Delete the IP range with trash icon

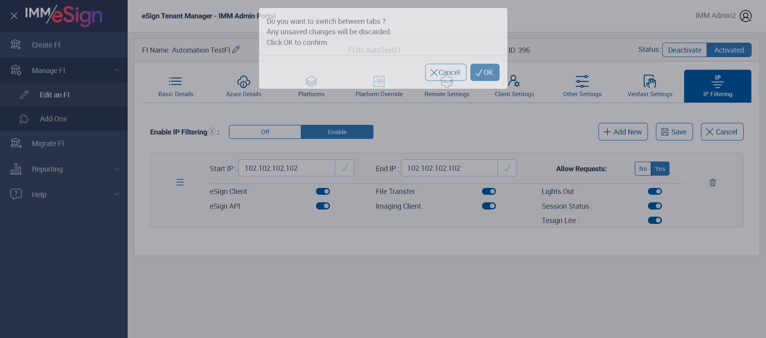coord(713,182)
